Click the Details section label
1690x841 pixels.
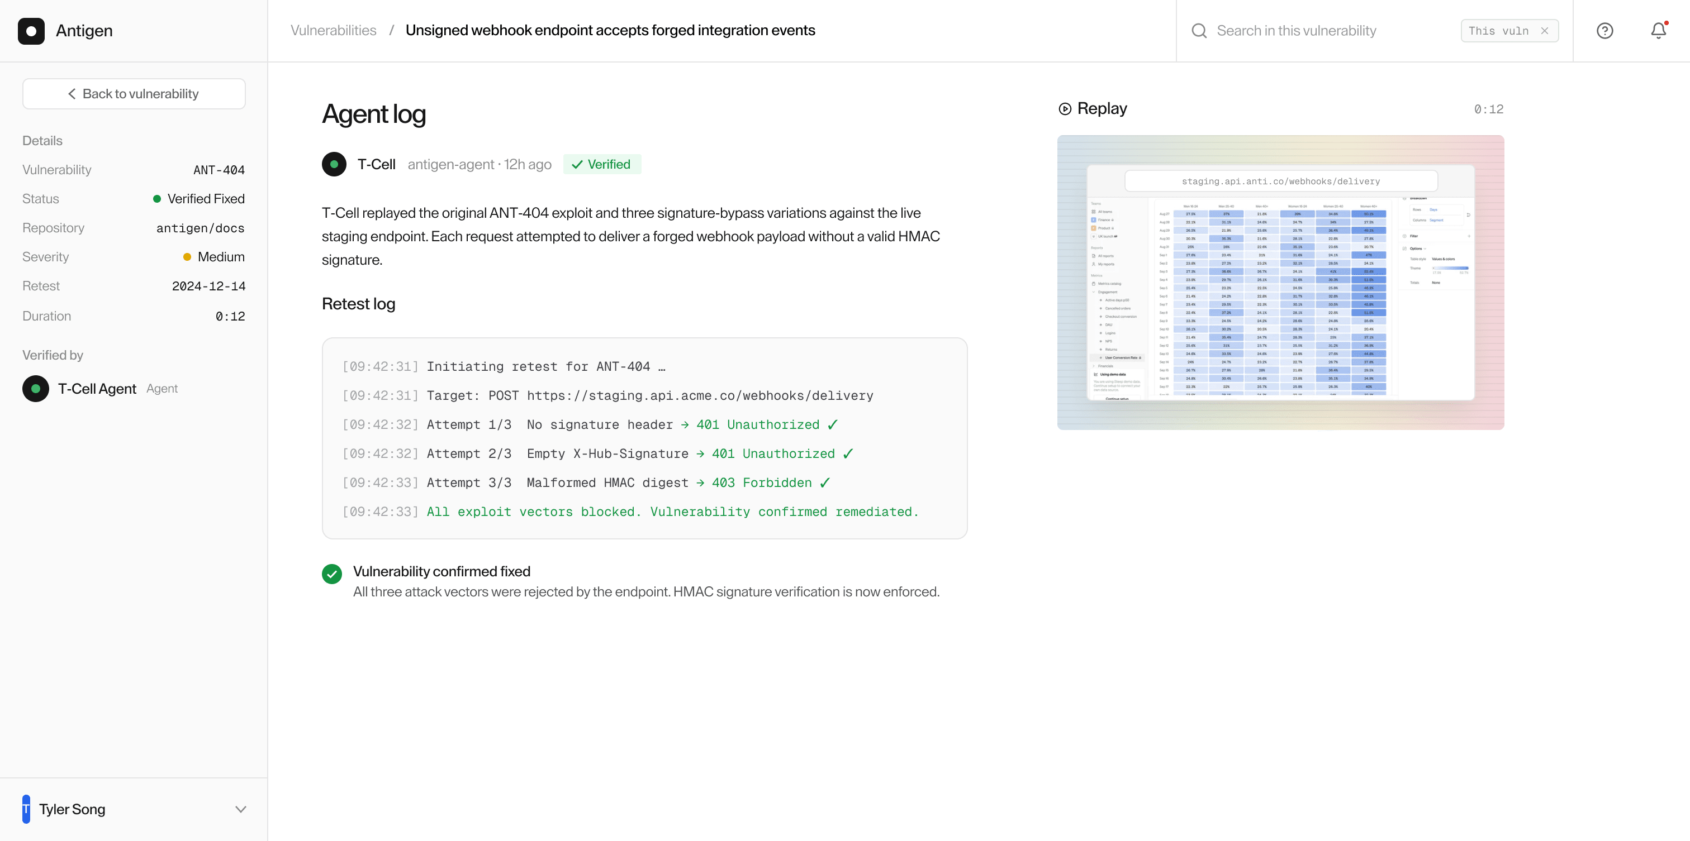42,140
